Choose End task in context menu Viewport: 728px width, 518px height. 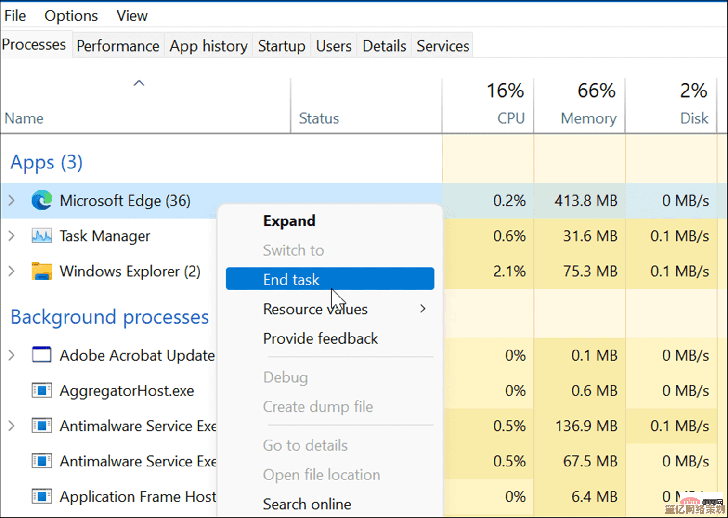point(330,279)
